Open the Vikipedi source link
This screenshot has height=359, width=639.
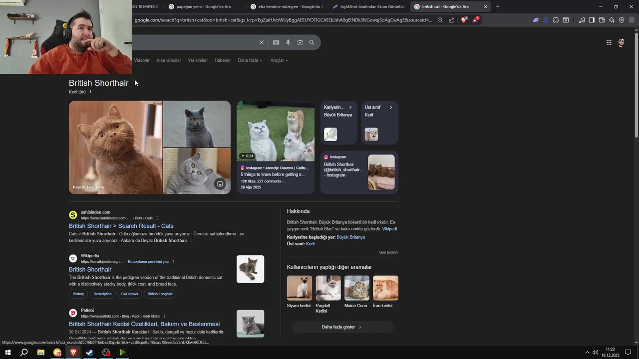coord(389,229)
